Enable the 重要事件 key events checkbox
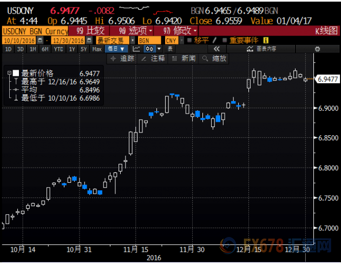 pos(225,40)
